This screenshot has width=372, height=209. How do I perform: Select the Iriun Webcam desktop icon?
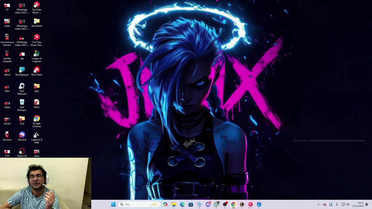pos(22,89)
